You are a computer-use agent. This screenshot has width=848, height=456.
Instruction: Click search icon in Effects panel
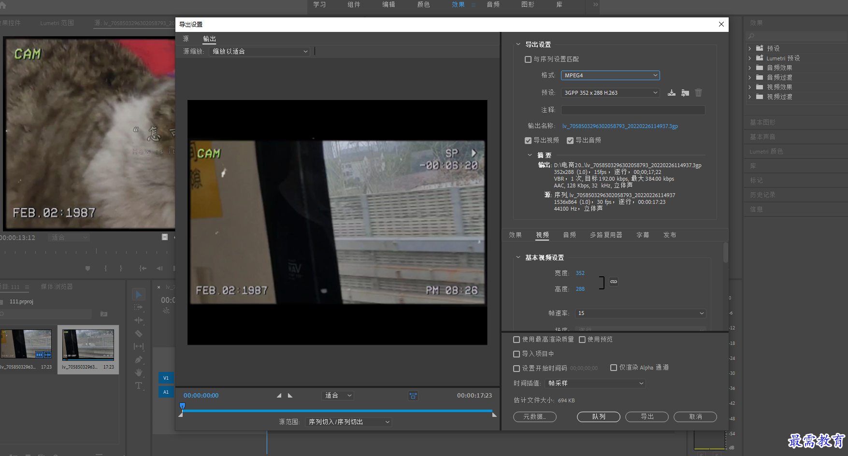[x=751, y=36]
